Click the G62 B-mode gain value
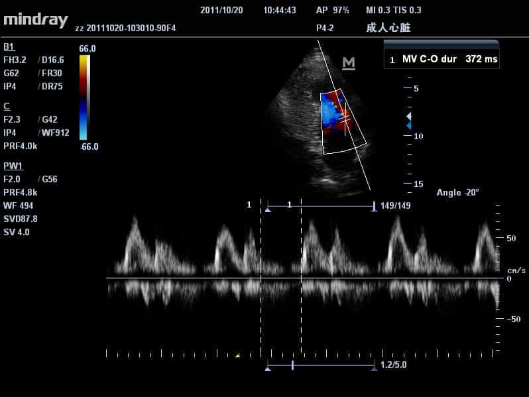 click(x=11, y=73)
